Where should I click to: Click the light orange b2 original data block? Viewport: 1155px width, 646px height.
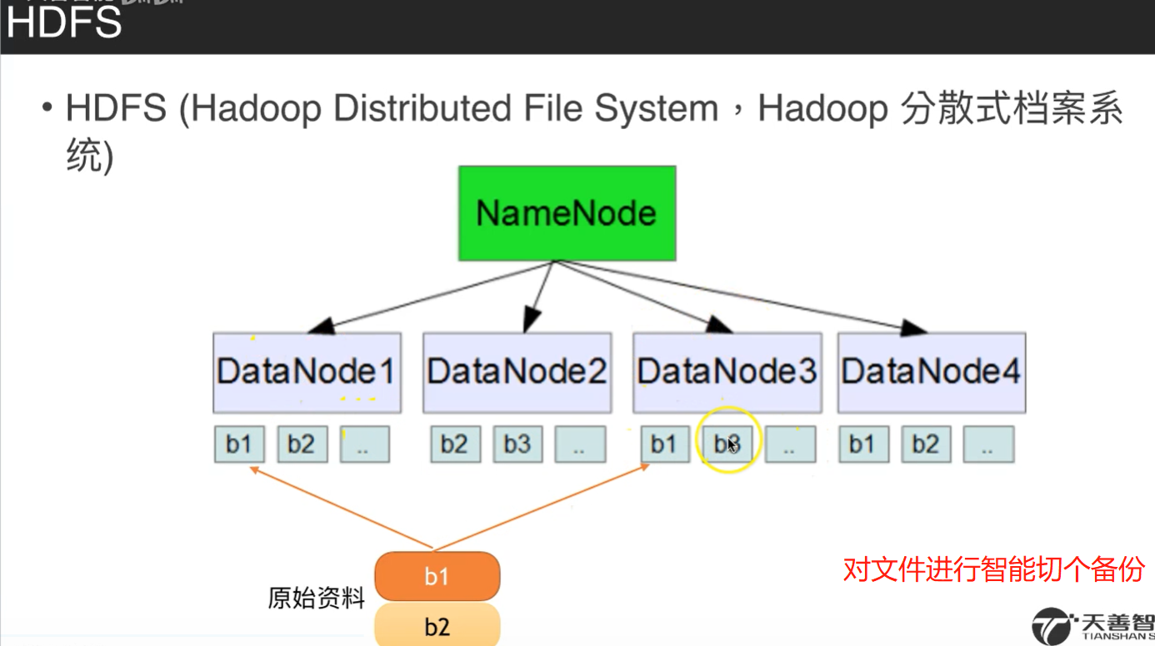(x=437, y=624)
